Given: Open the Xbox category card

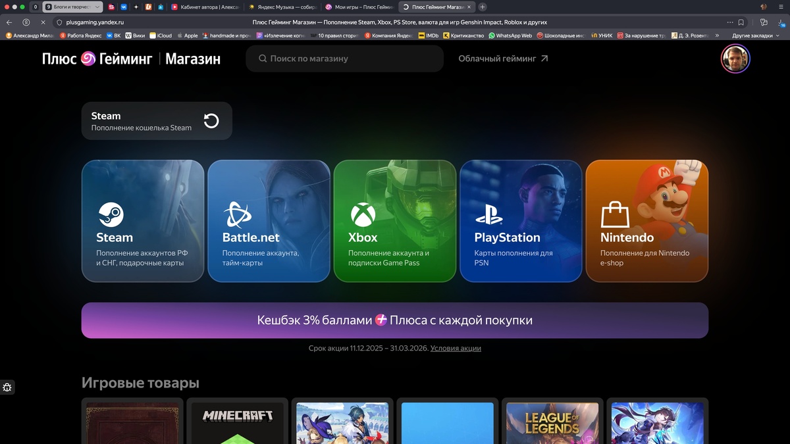Looking at the screenshot, I should (395, 221).
